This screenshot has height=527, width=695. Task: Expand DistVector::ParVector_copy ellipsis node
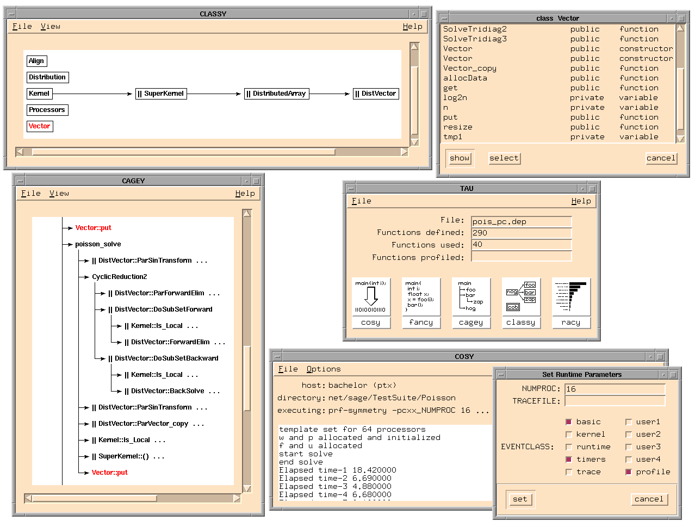[198, 425]
